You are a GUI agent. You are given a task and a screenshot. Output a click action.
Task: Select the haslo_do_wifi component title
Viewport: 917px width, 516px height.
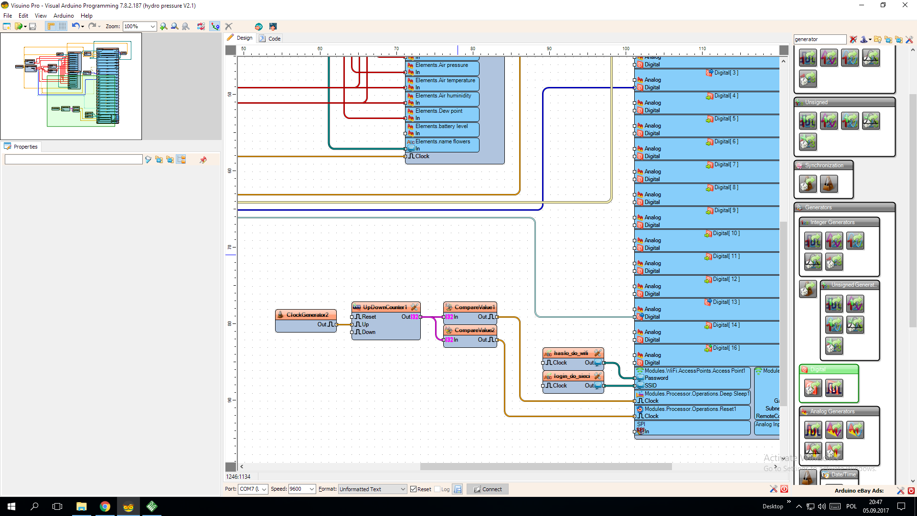[x=571, y=353]
